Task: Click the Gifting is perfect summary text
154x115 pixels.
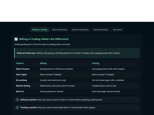Action: point(61,100)
